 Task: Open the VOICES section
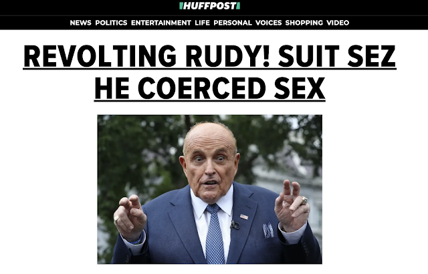click(x=268, y=23)
